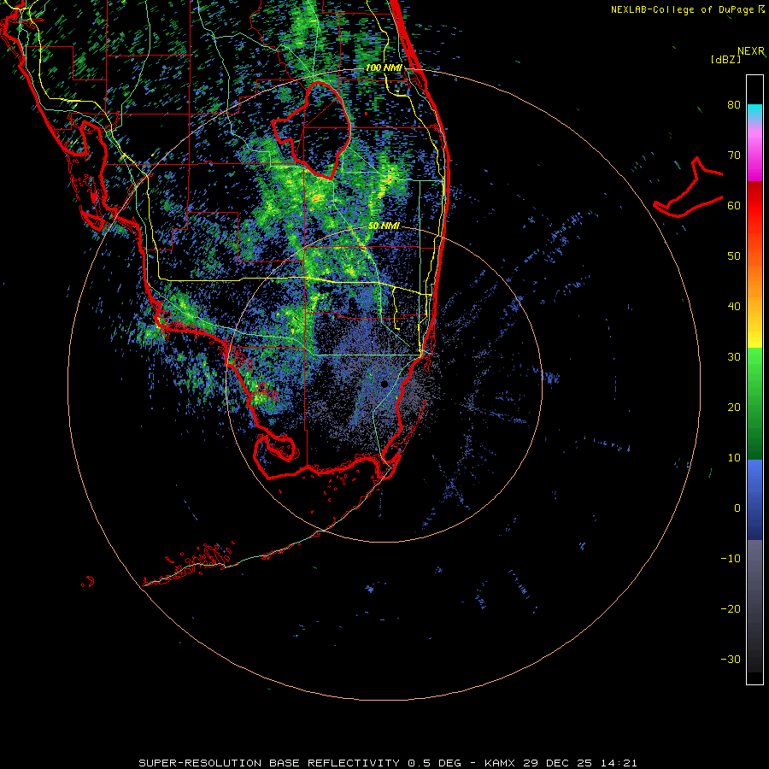Click the 40 value on the color scale
The height and width of the screenshot is (769, 769).
734,307
